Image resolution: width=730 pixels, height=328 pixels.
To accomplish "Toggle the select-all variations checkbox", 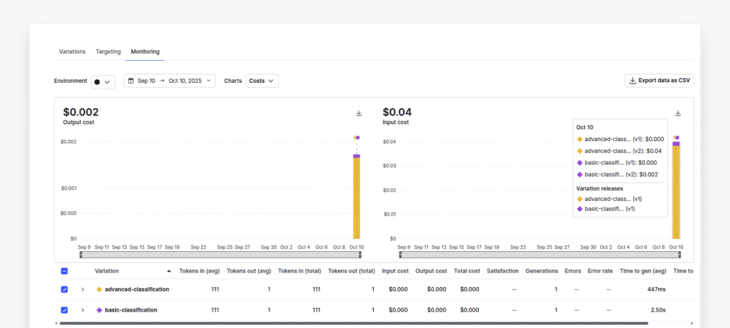I will pos(64,271).
